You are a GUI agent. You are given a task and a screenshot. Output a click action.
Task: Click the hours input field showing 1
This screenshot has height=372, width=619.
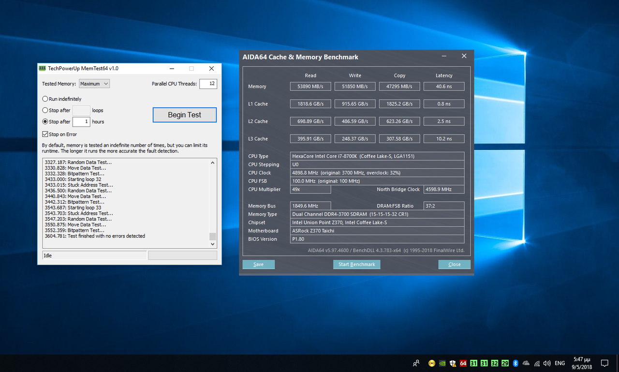pyautogui.click(x=81, y=122)
